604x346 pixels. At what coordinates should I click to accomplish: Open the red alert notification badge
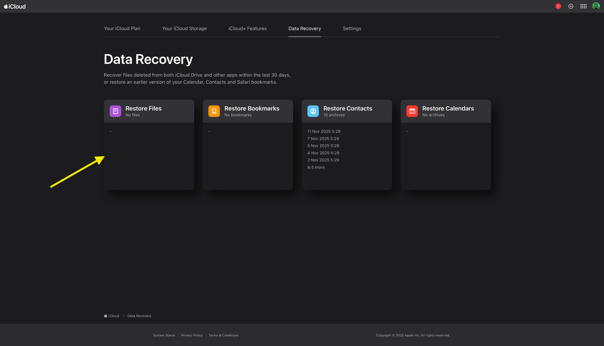click(x=558, y=6)
